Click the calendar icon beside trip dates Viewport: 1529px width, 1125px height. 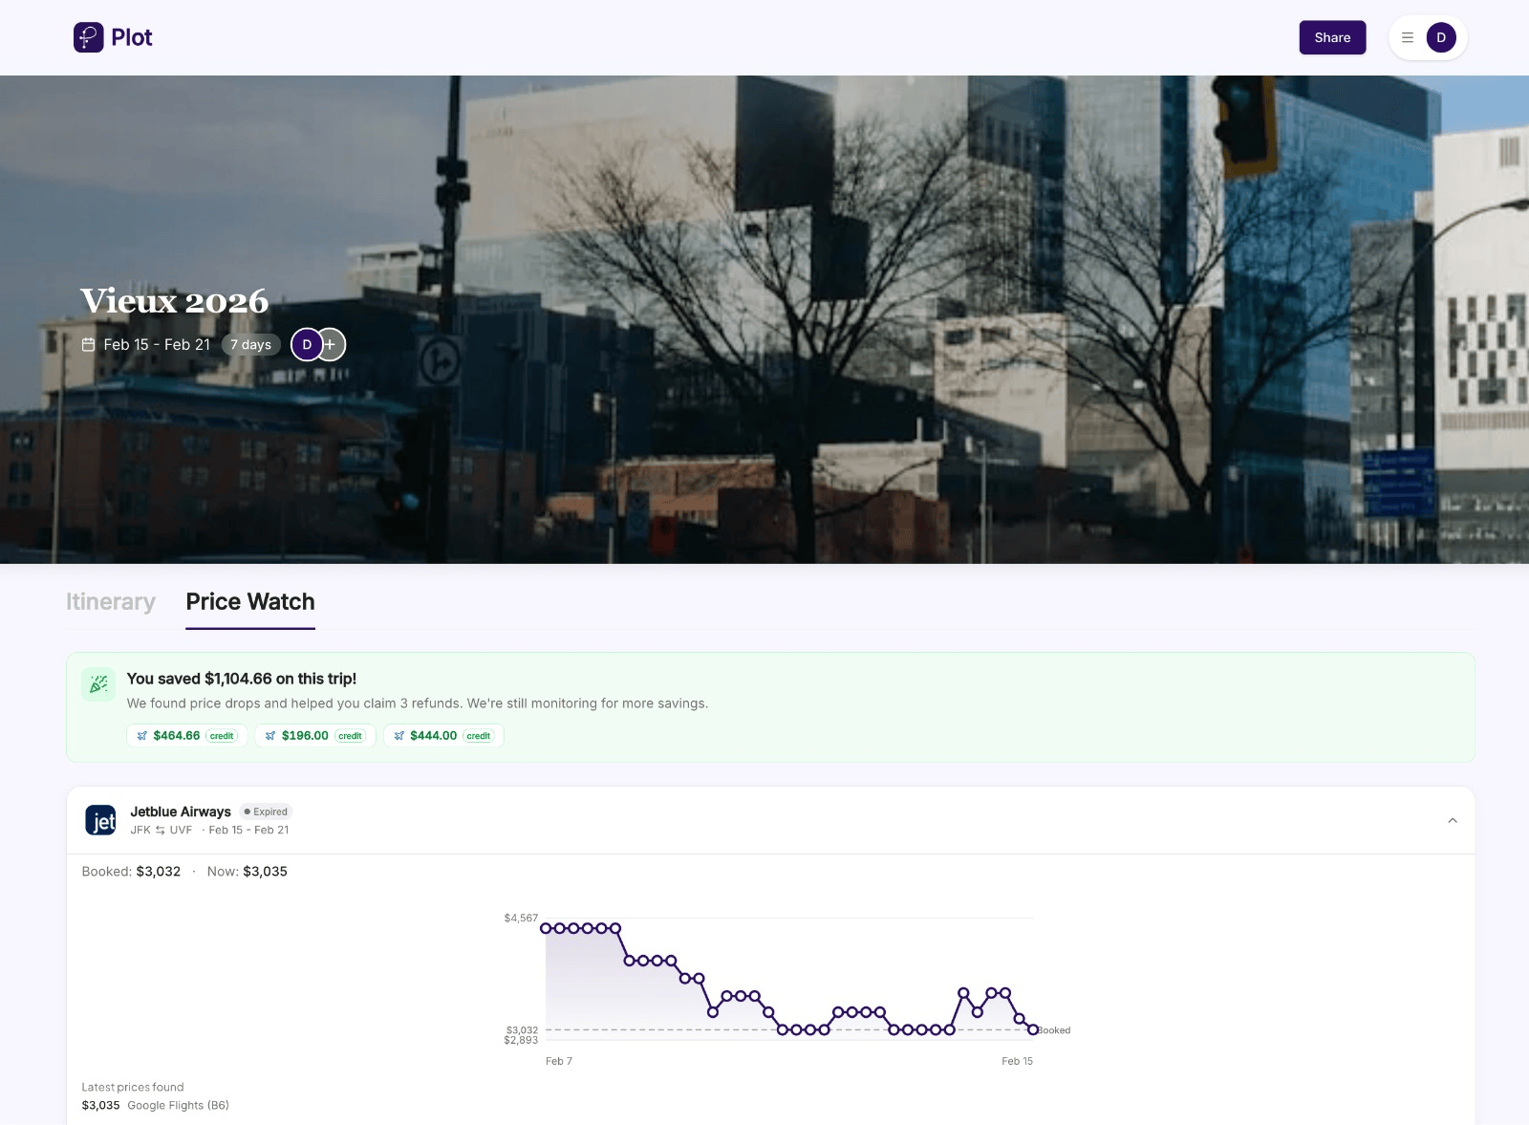tap(89, 345)
